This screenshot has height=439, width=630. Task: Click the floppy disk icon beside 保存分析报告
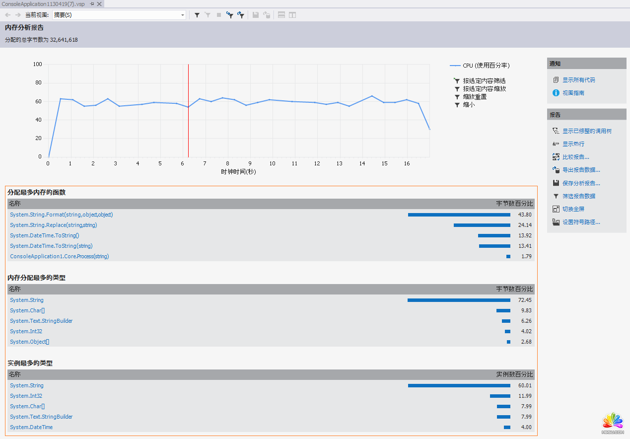tap(556, 183)
